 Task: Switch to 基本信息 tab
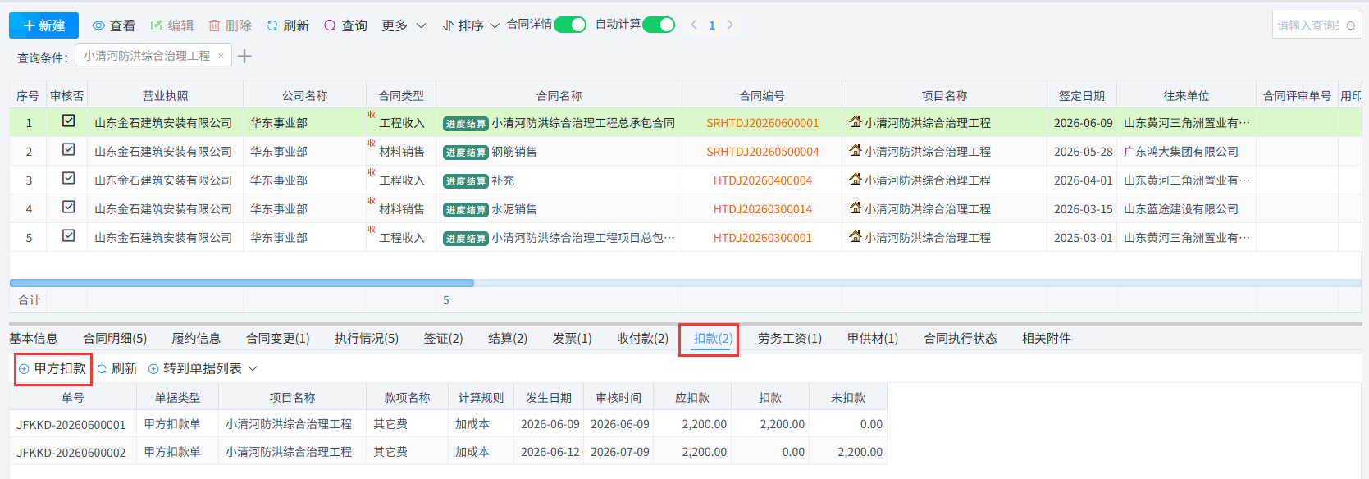pos(34,338)
